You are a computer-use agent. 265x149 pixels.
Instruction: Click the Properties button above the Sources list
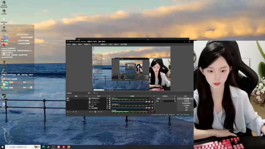coord(90,93)
